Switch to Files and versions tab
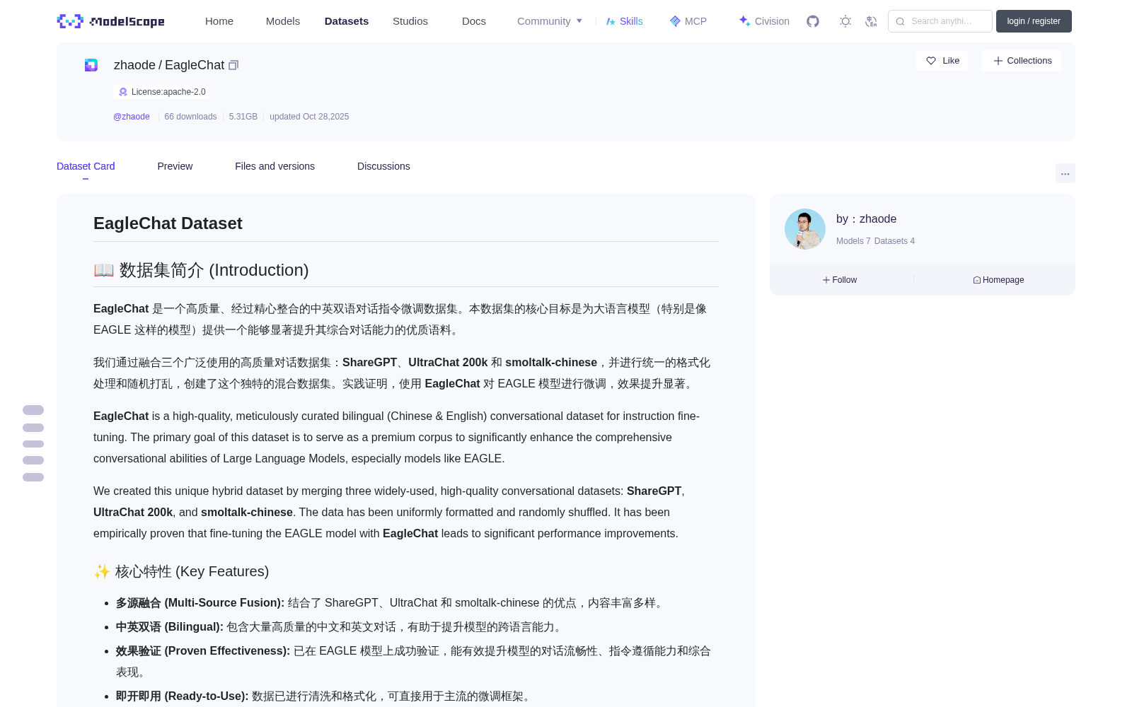1132x707 pixels. (x=275, y=166)
